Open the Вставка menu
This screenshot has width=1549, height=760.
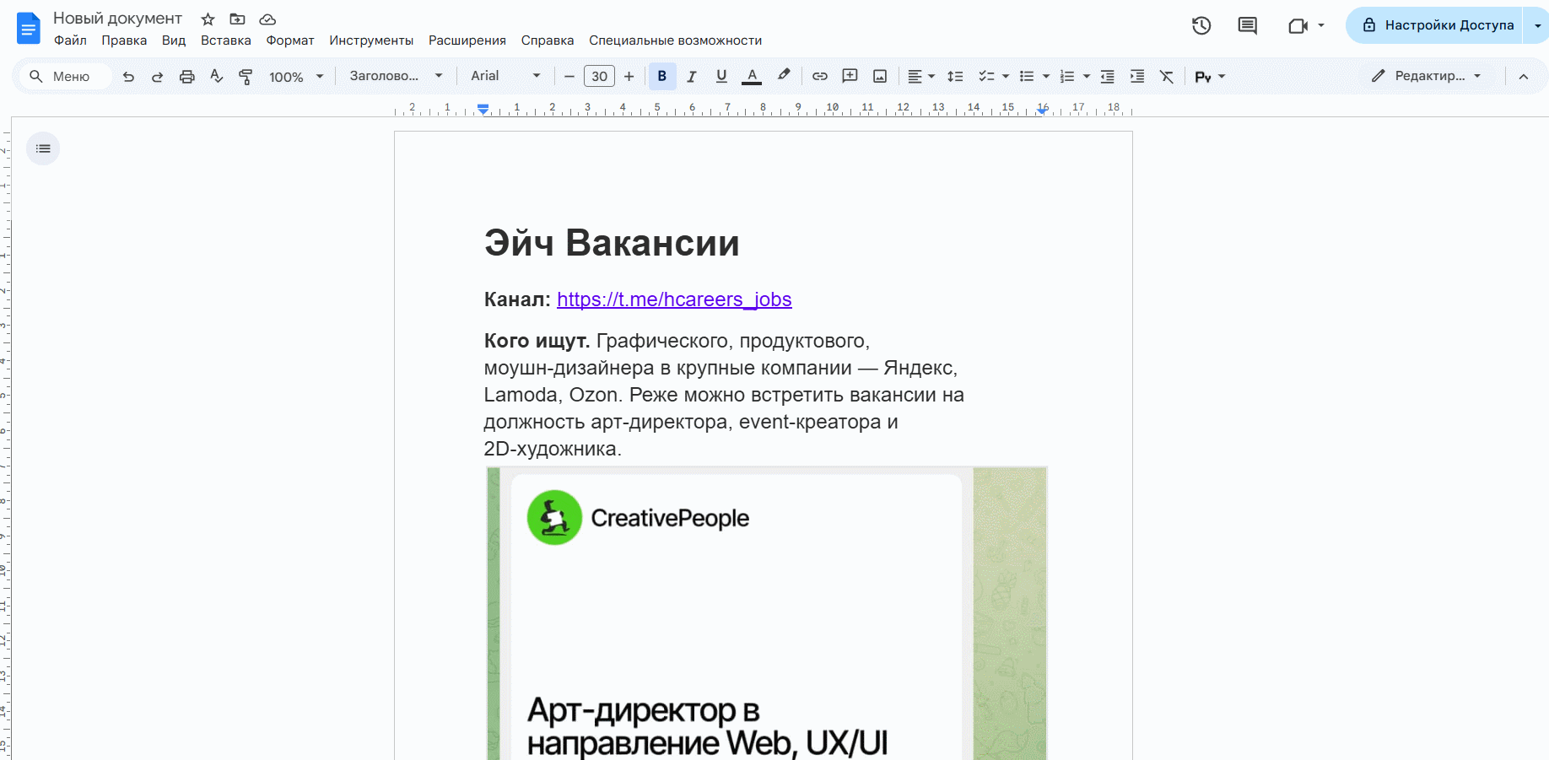pyautogui.click(x=225, y=40)
